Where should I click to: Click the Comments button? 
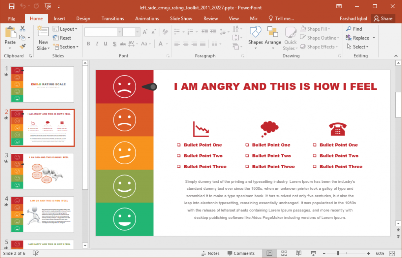241,253
